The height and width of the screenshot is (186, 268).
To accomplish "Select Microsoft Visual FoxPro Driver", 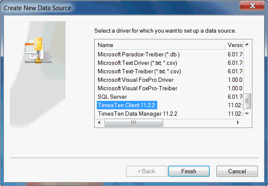I will 135,80.
